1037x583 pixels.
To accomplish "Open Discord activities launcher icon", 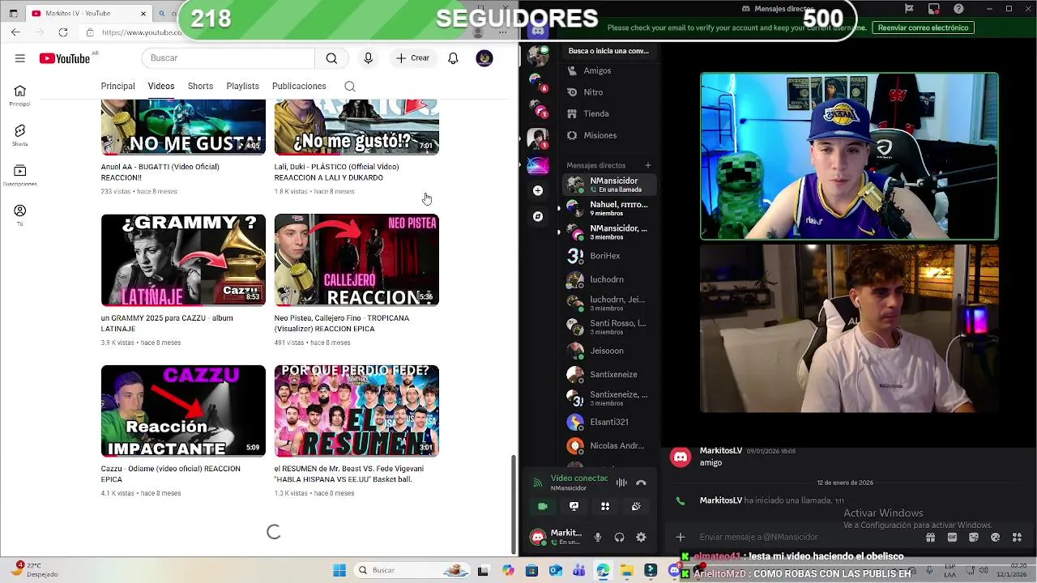I will tap(605, 506).
